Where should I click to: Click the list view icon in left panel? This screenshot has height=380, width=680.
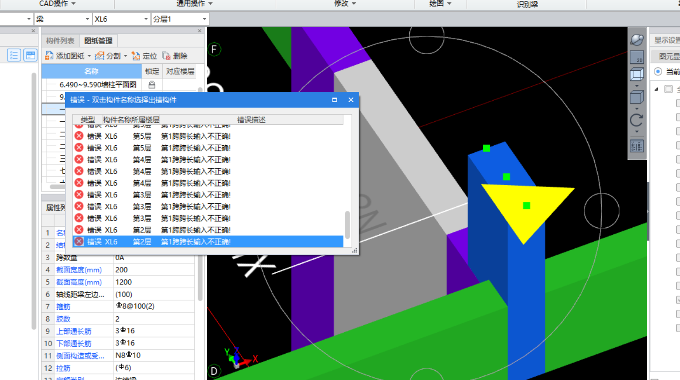(x=14, y=55)
